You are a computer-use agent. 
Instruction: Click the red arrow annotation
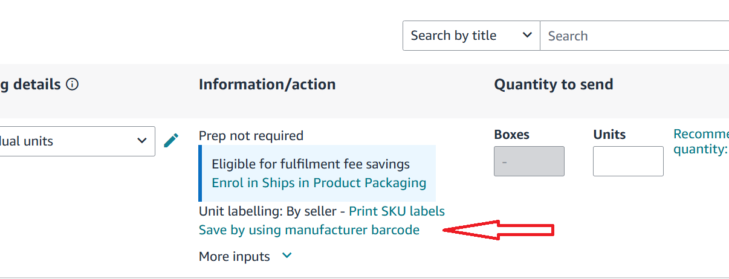(499, 229)
